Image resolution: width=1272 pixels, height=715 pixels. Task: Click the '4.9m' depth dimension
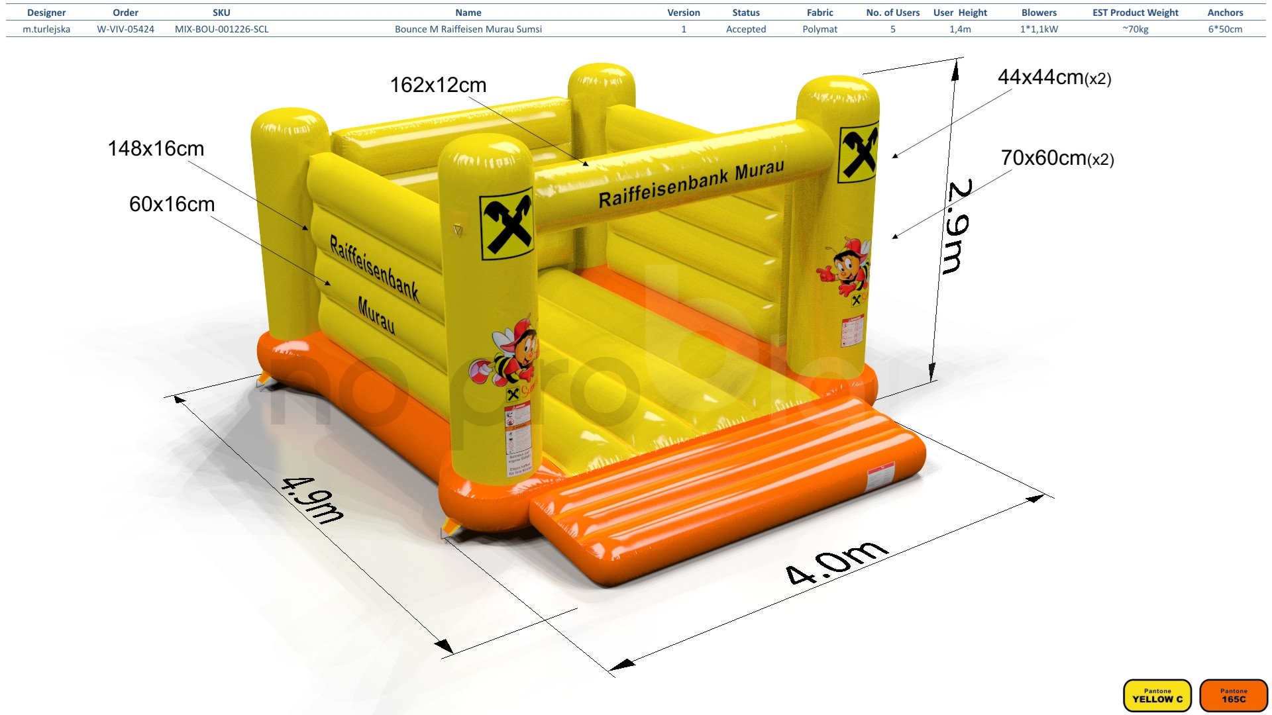[x=312, y=500]
